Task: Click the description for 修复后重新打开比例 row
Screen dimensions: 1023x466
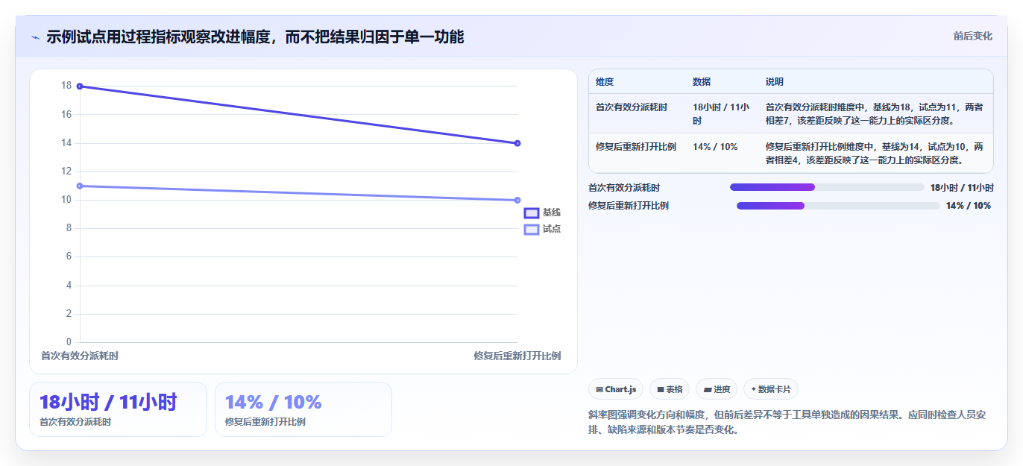Action: (x=874, y=153)
